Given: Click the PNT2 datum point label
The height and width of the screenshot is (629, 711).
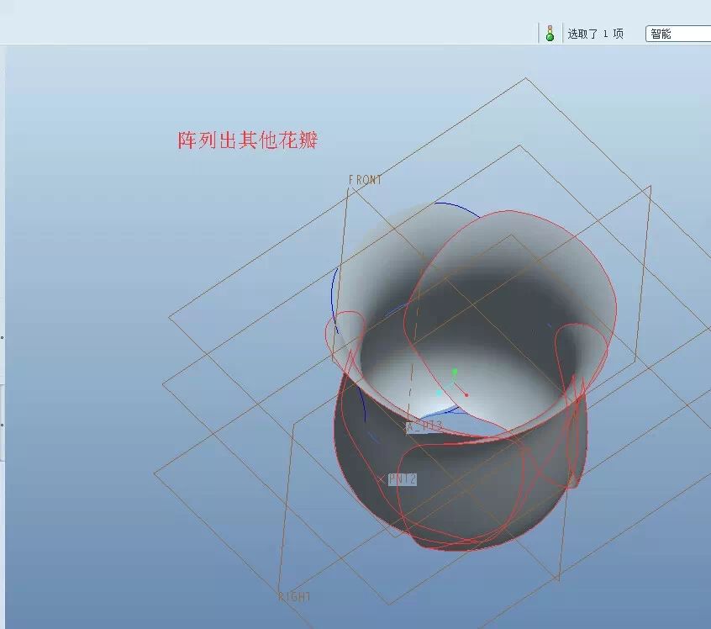Looking at the screenshot, I should (403, 479).
